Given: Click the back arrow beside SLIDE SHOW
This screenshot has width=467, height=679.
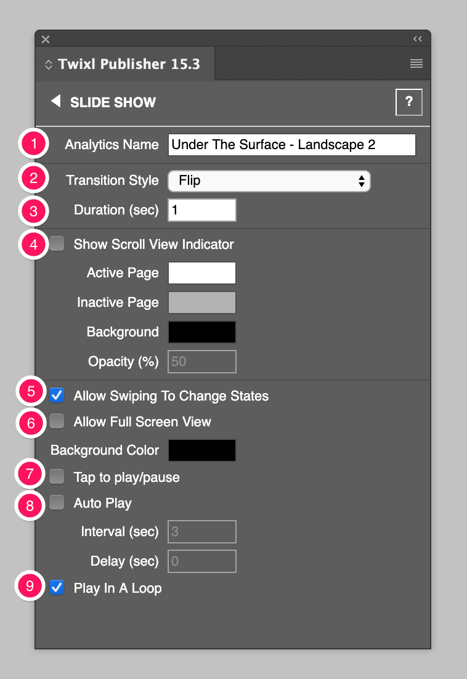Looking at the screenshot, I should (56, 101).
